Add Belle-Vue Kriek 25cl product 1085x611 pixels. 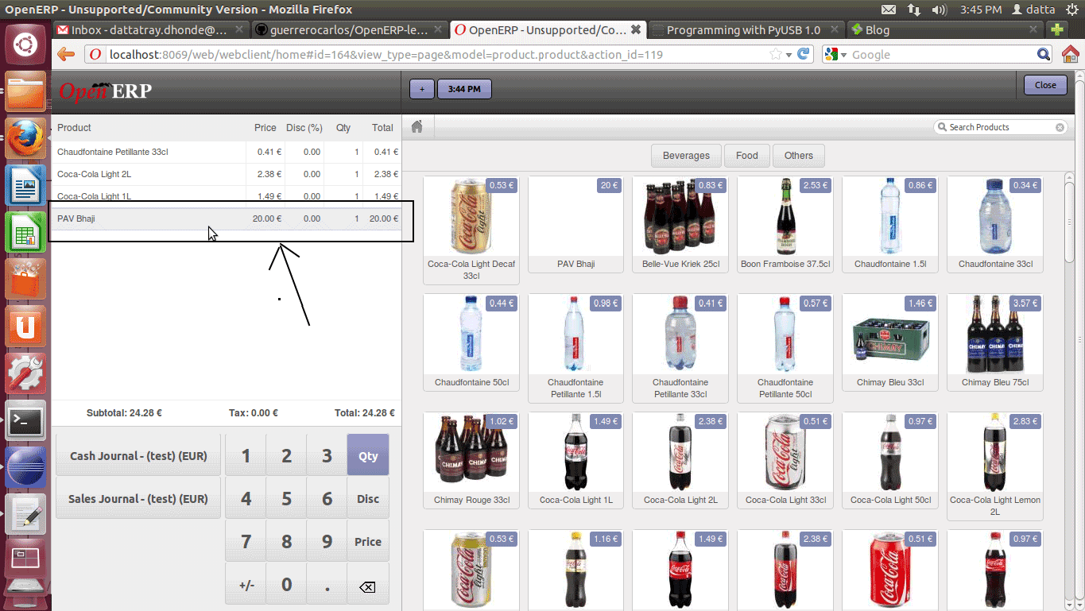(x=680, y=224)
